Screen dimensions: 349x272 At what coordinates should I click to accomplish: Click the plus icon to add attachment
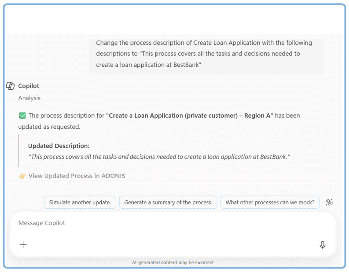point(23,245)
